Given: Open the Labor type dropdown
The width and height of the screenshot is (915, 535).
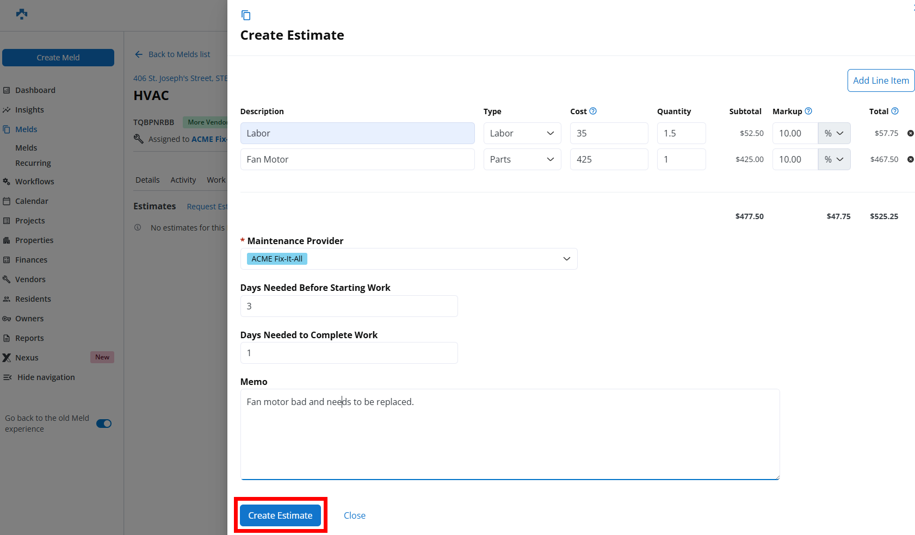Looking at the screenshot, I should click(522, 133).
